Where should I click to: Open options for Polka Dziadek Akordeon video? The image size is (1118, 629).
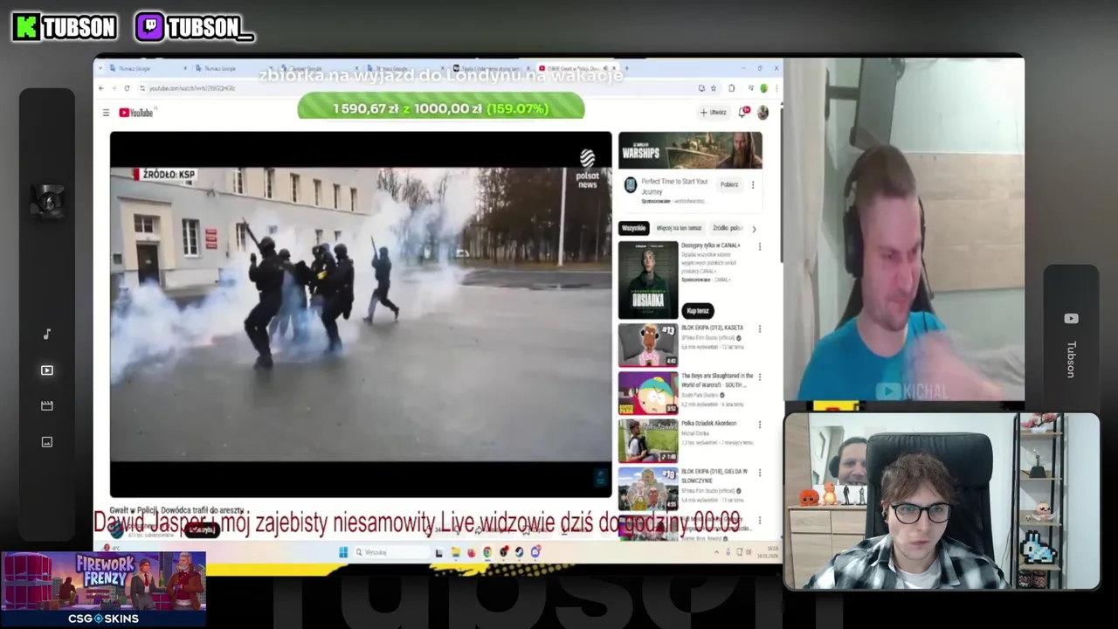click(x=759, y=425)
